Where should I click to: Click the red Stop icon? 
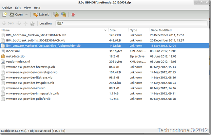click(x=73, y=14)
